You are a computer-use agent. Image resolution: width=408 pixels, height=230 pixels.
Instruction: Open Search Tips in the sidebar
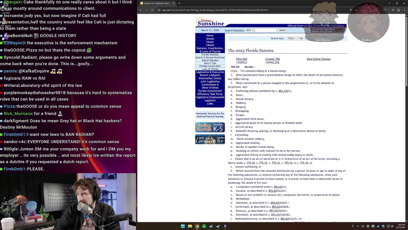210,63
